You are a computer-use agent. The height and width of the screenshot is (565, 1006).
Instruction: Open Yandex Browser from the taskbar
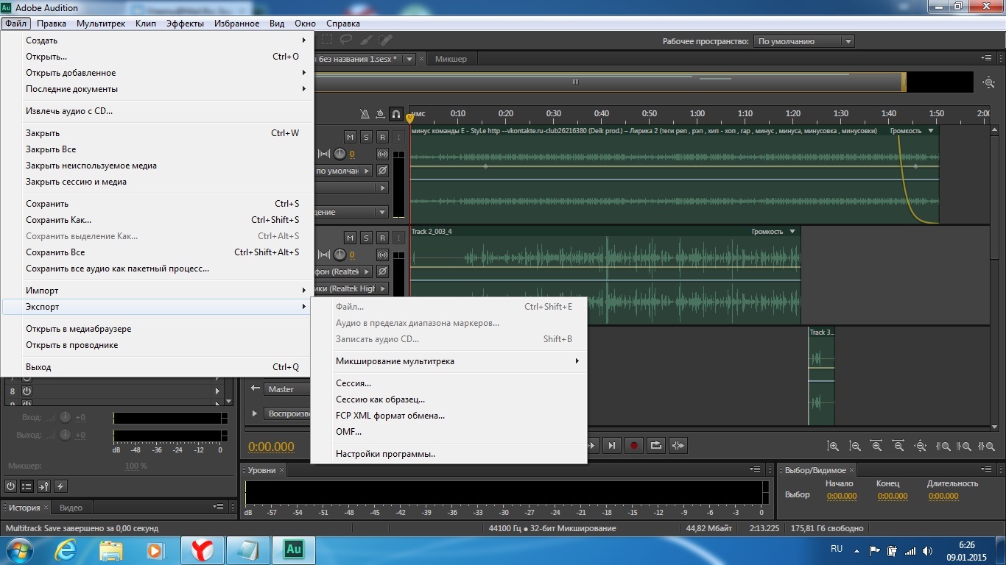point(203,550)
